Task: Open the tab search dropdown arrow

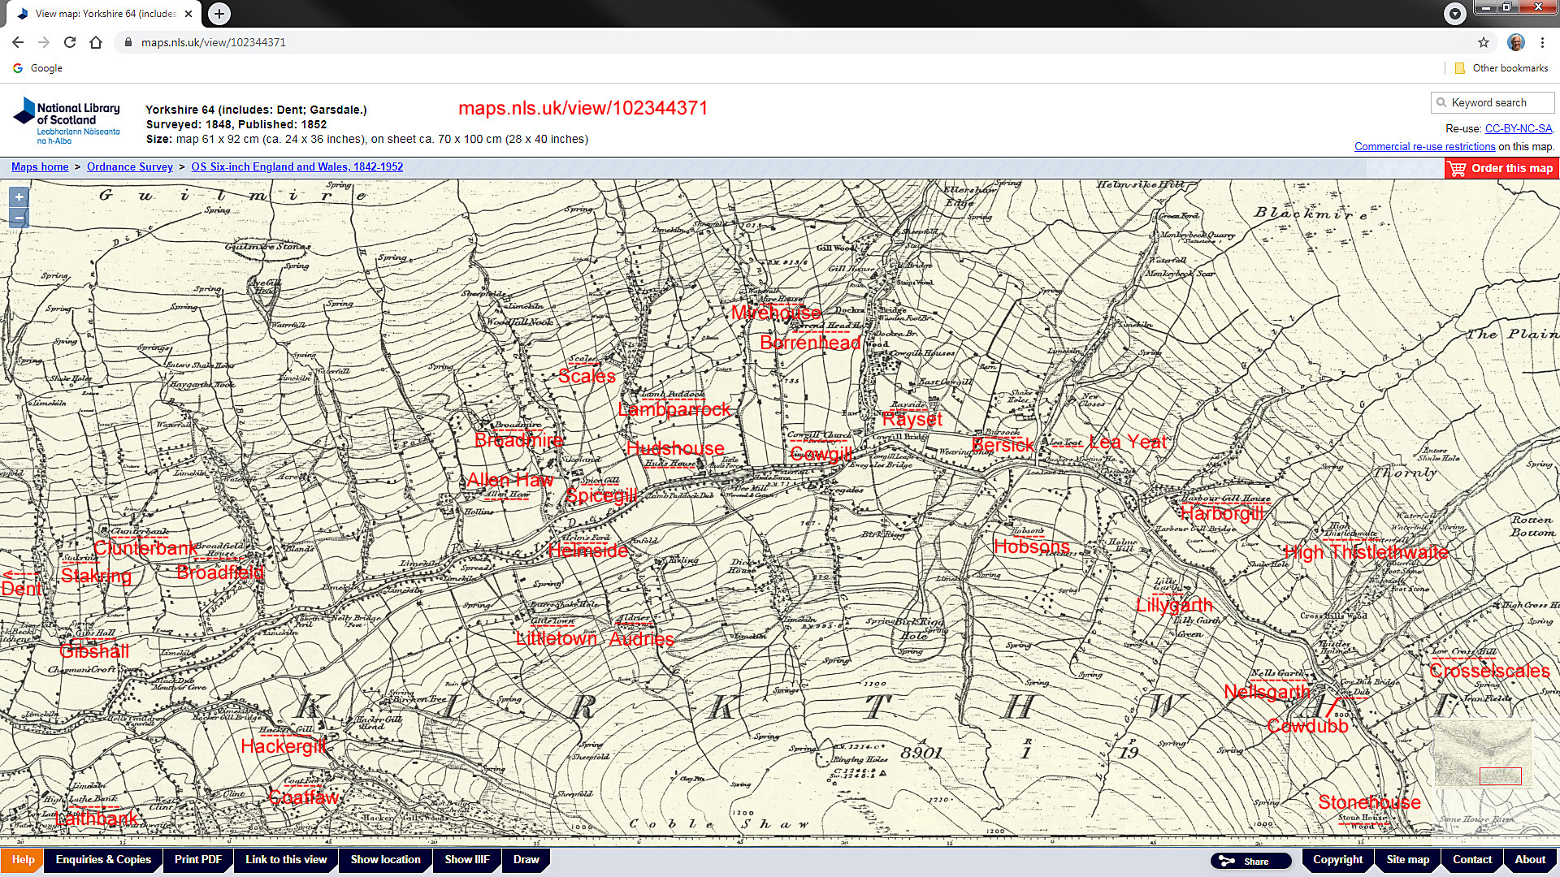Action: click(x=1454, y=13)
